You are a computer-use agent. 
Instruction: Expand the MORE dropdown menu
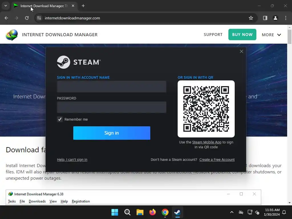pos(271,35)
